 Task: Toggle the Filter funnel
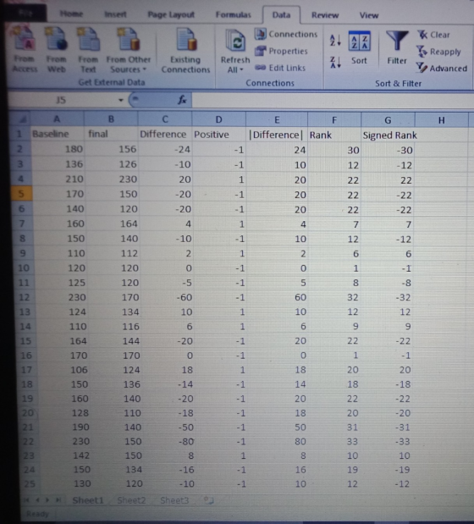pyautogui.click(x=397, y=47)
